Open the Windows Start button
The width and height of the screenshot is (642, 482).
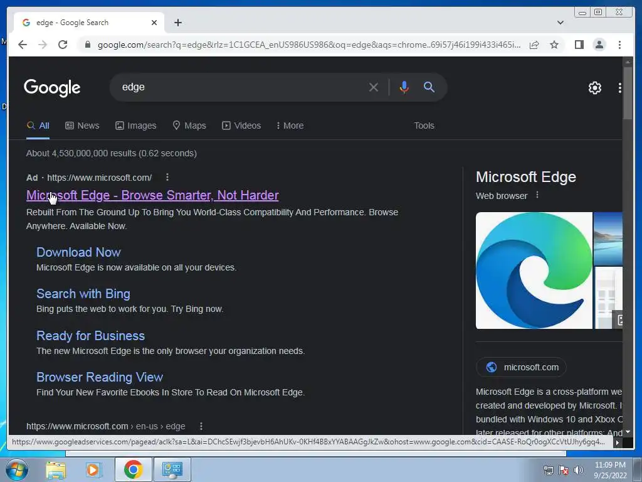coord(16,469)
